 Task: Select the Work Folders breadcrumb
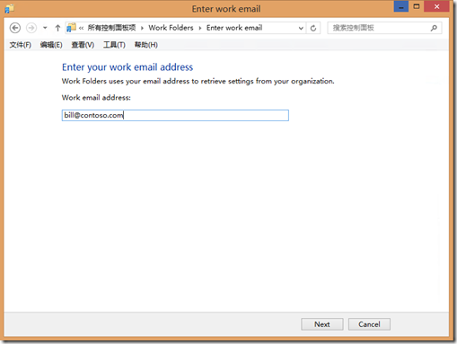coord(171,28)
